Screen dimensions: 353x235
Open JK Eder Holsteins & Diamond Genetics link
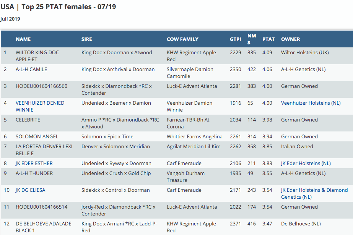314,193
